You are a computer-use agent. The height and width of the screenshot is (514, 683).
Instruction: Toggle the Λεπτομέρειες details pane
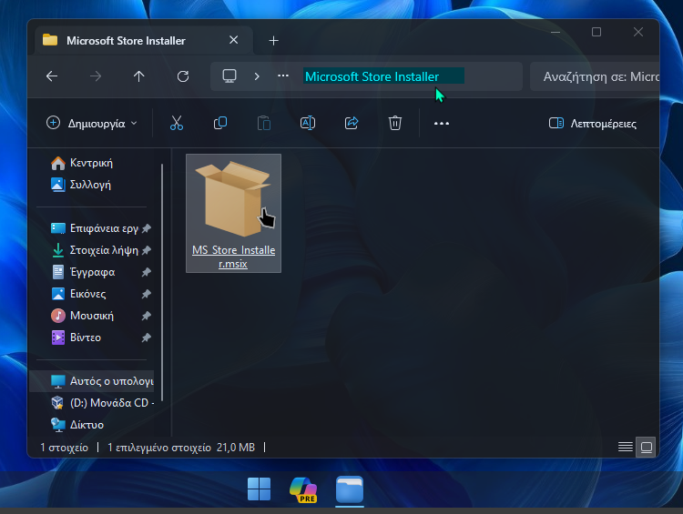tap(593, 124)
